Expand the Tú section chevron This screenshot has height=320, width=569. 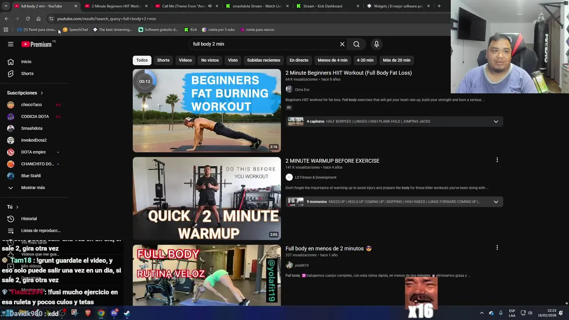[17, 207]
